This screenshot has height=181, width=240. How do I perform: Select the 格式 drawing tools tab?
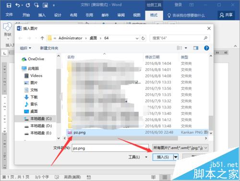[154, 15]
